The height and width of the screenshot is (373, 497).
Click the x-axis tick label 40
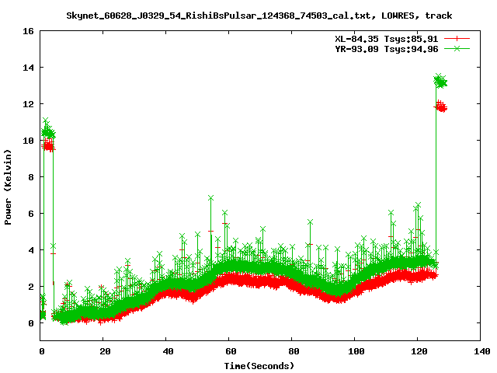(168, 351)
